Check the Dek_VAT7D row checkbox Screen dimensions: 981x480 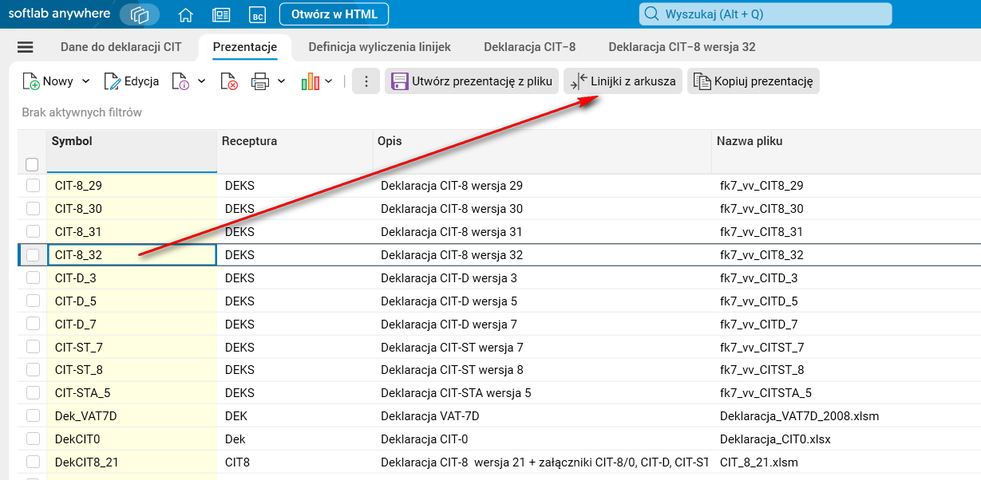click(33, 416)
